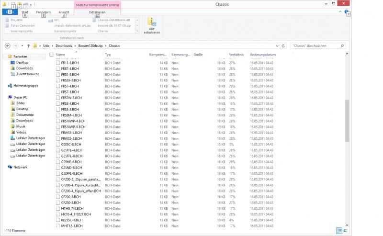The width and height of the screenshot is (383, 236).
Task: Switch to large icons view in status bar
Action: point(345,230)
